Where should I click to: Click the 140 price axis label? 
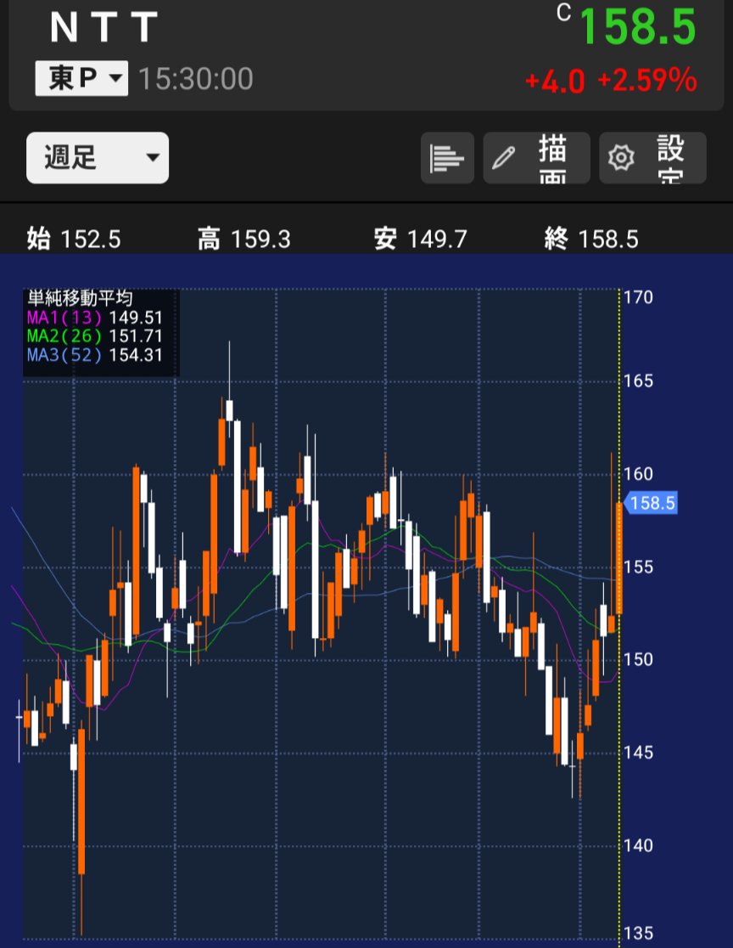(638, 845)
